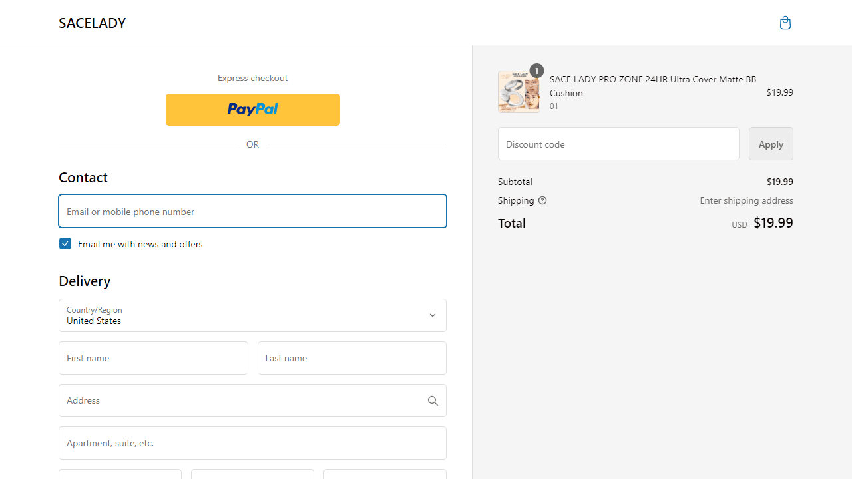852x479 pixels.
Task: Click the Apartment, suite, etc. field
Action: [252, 443]
